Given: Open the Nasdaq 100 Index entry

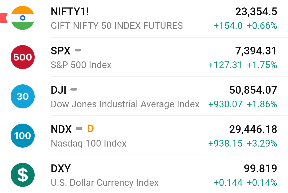Looking at the screenshot, I should point(144,136).
